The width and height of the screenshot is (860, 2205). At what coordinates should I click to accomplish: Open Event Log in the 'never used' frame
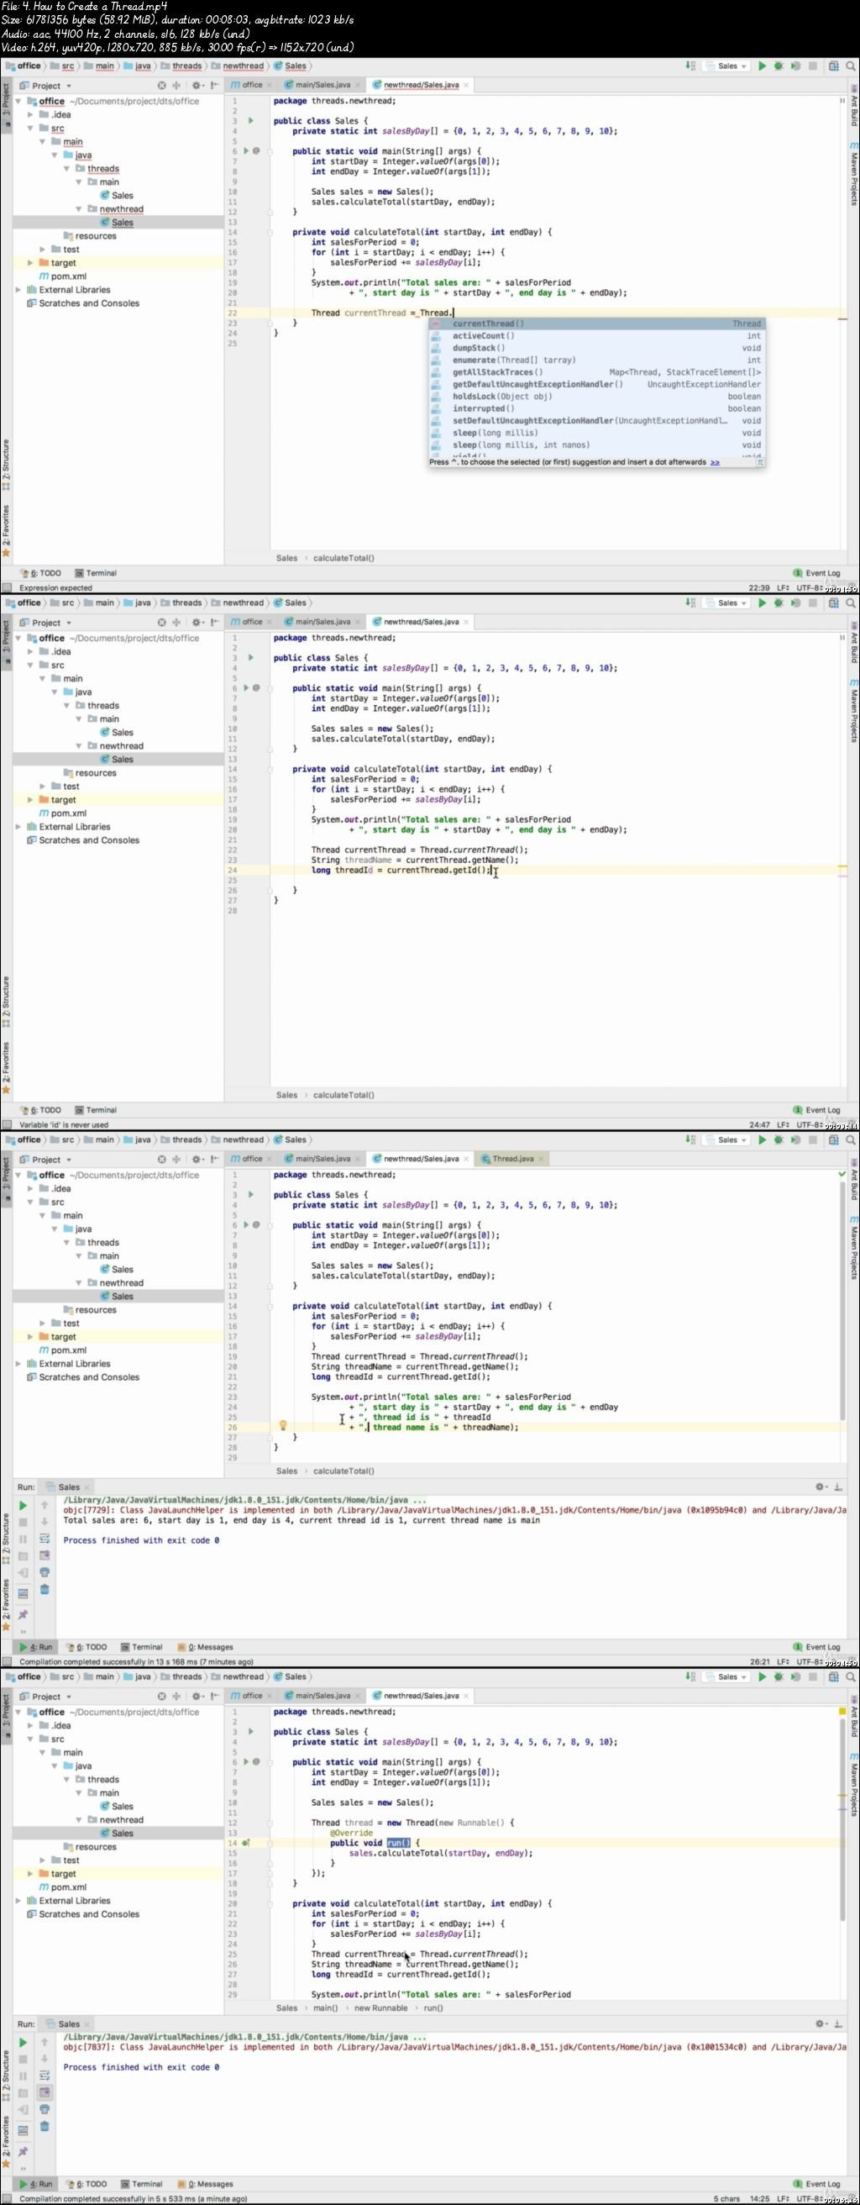coord(817,1110)
